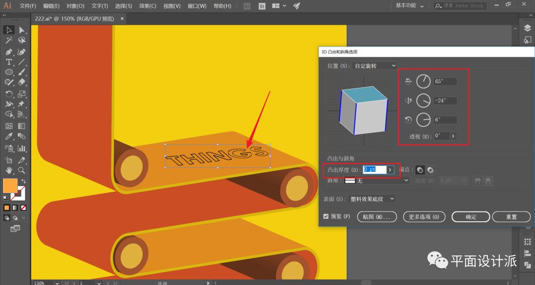Image resolution: width=535 pixels, height=285 pixels.
Task: Select the Pen tool in toolbar
Action: [9, 52]
